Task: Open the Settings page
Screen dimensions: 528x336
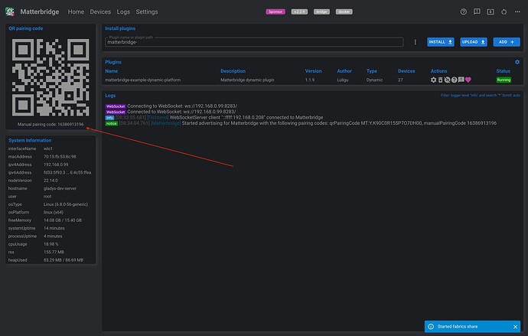Action: click(x=146, y=11)
